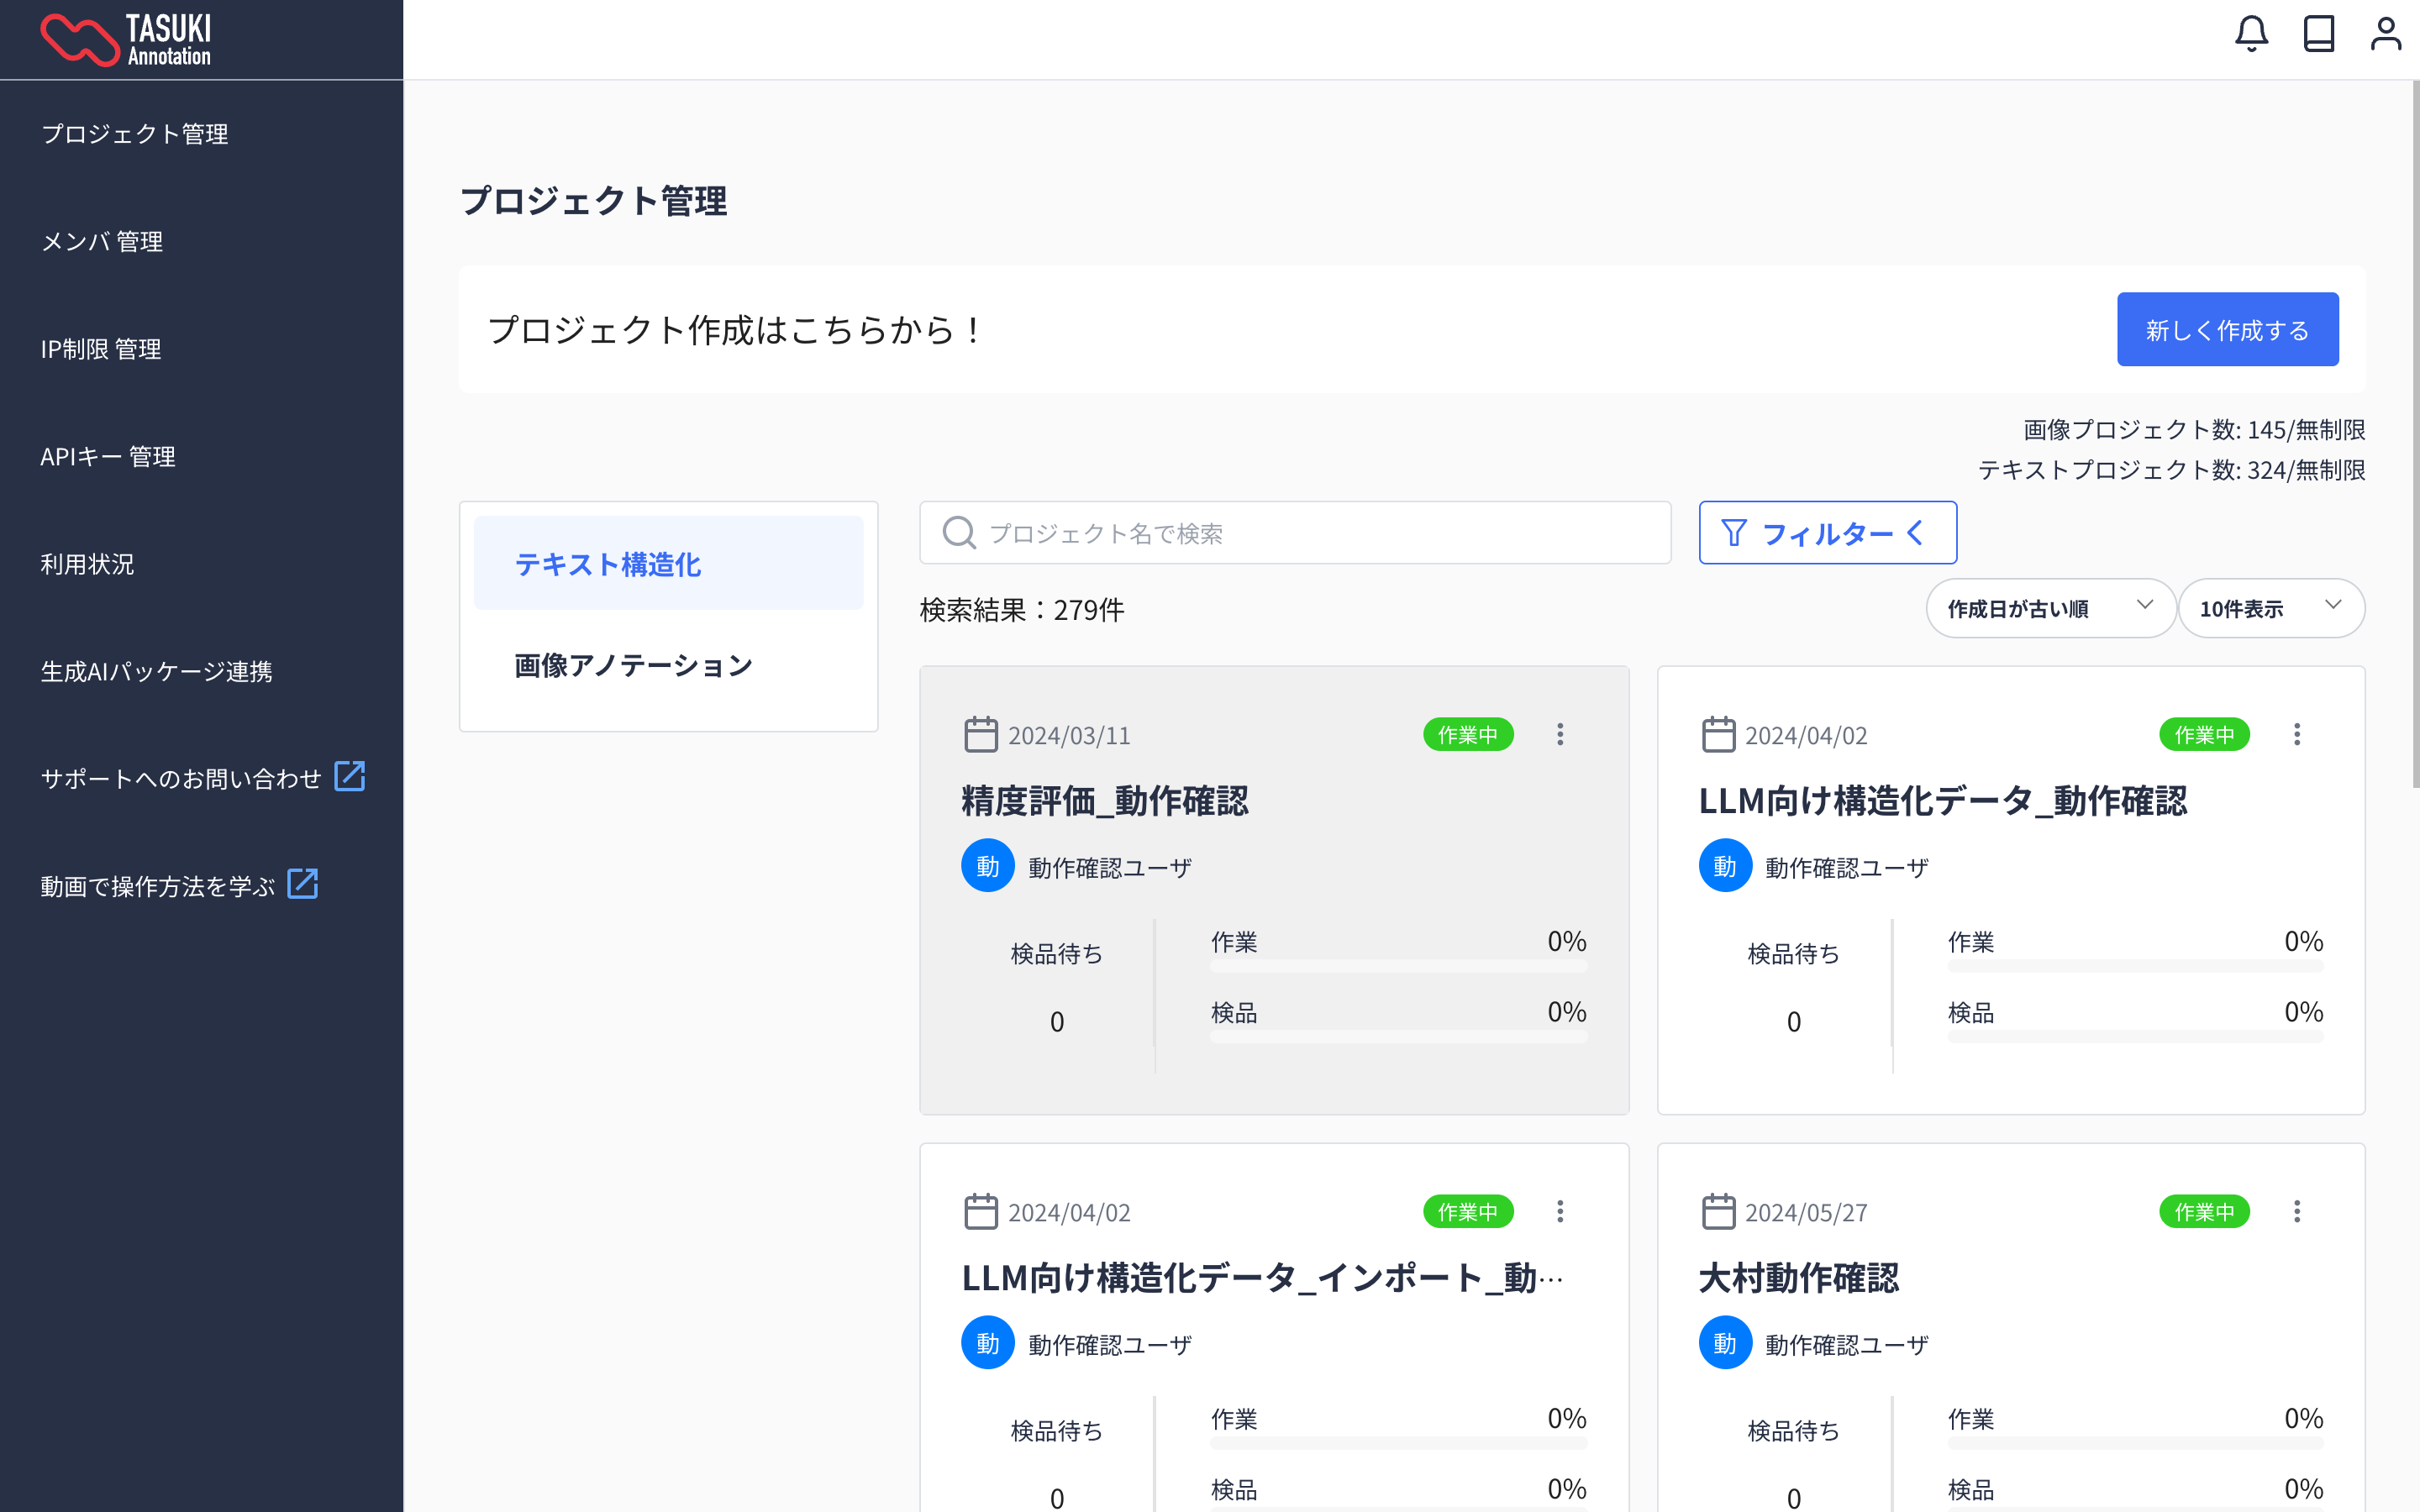This screenshot has height=1512, width=2420.
Task: Click the documentation book icon
Action: 2318,34
